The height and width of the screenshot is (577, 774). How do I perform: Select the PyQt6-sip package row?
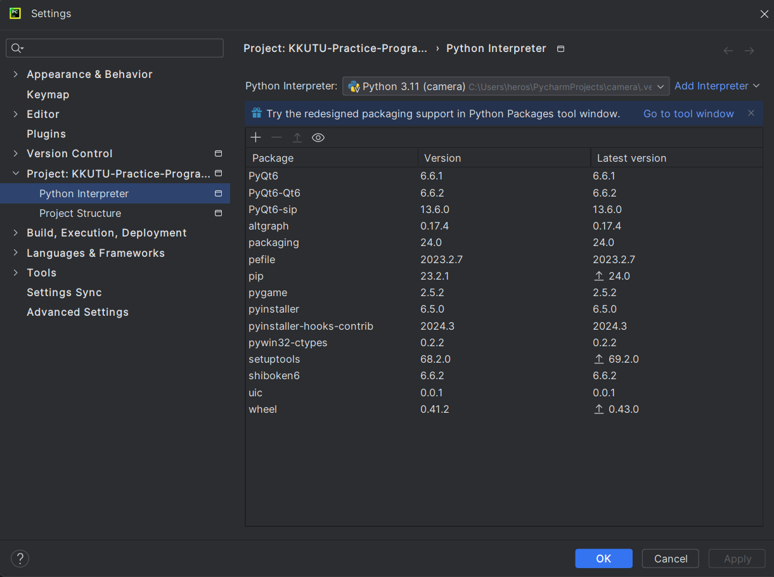(x=504, y=209)
